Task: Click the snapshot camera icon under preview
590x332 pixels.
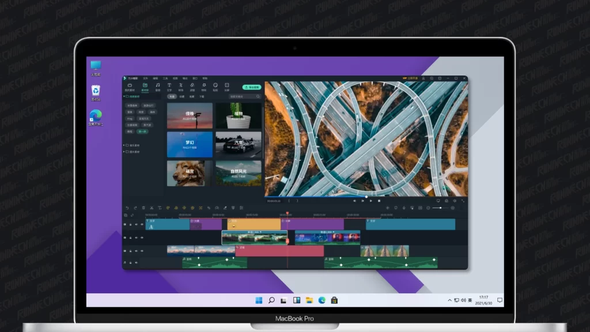Action: tap(446, 201)
